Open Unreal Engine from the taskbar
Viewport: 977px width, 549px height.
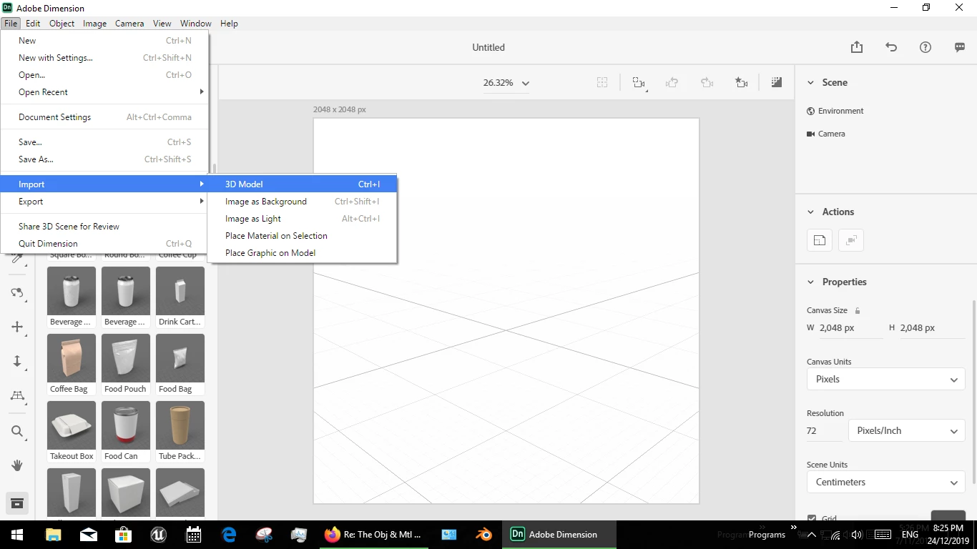point(158,534)
